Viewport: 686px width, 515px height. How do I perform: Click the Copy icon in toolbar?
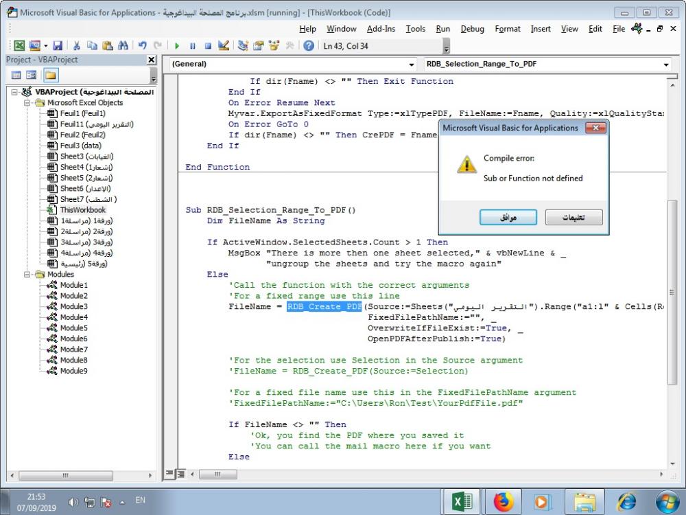pyautogui.click(x=92, y=45)
